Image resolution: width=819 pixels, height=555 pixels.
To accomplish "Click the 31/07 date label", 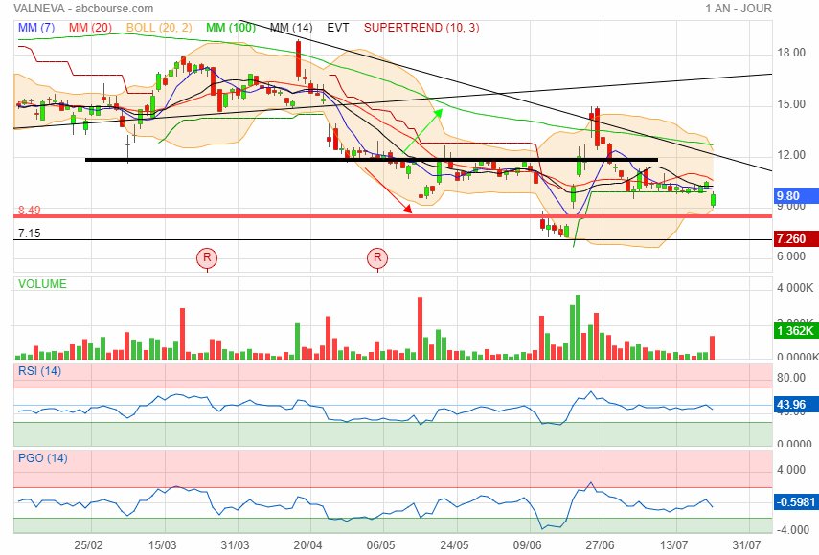I will point(746,545).
